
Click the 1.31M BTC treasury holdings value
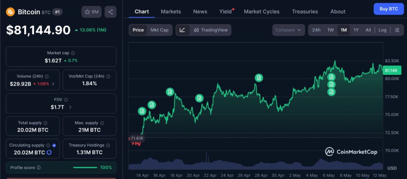pos(89,152)
